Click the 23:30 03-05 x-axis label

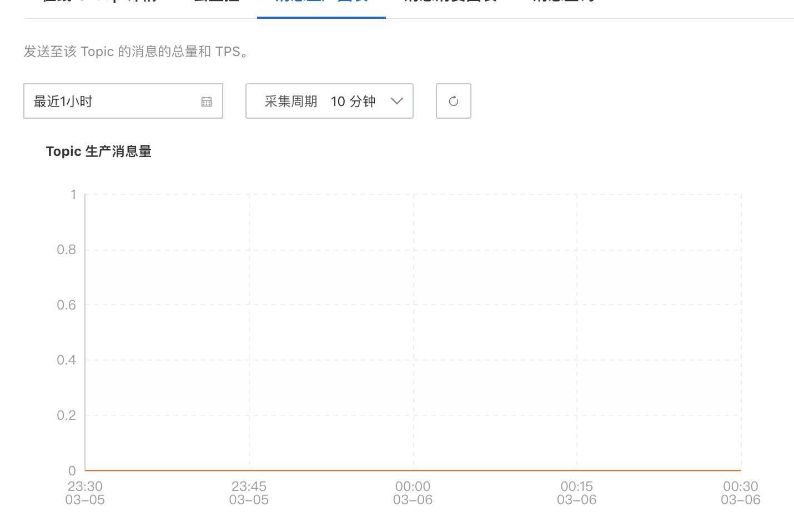(x=85, y=493)
